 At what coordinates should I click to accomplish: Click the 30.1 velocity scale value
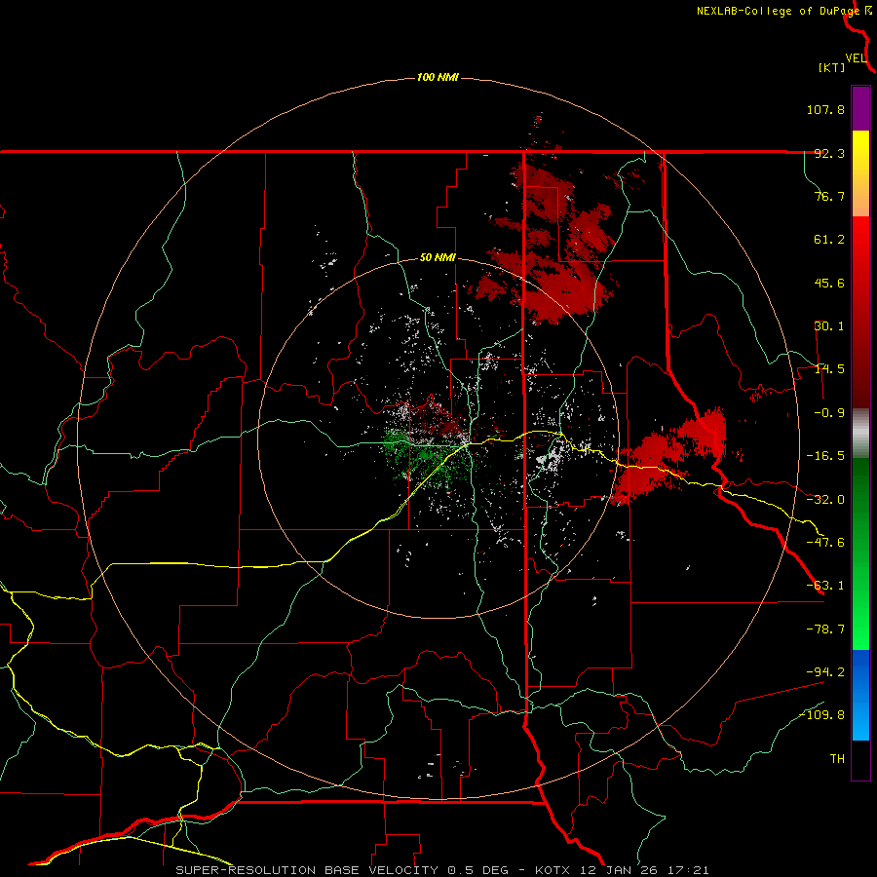click(829, 326)
